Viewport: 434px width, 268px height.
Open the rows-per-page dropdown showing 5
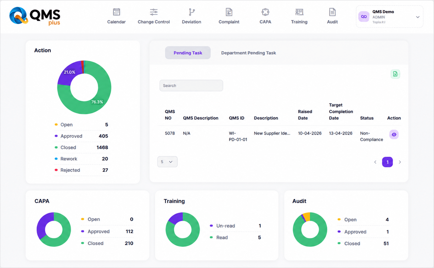point(167,162)
